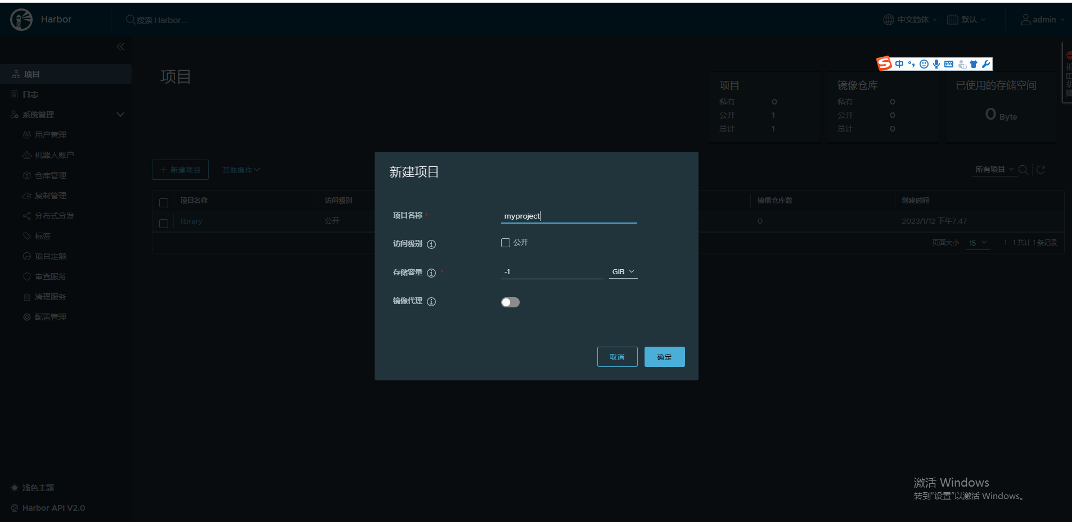
Task: Open the library project link
Action: [191, 221]
